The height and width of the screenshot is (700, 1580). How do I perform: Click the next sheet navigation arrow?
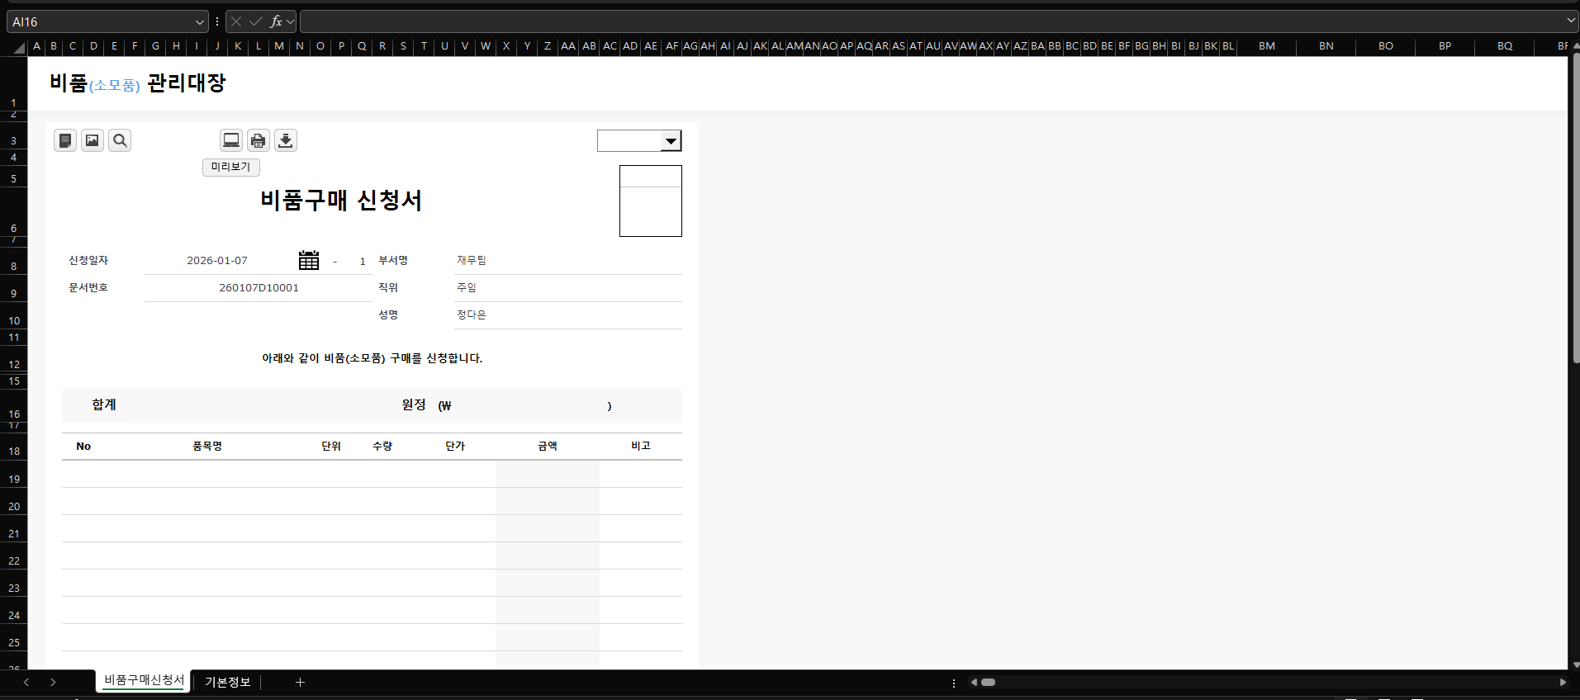[x=53, y=682]
